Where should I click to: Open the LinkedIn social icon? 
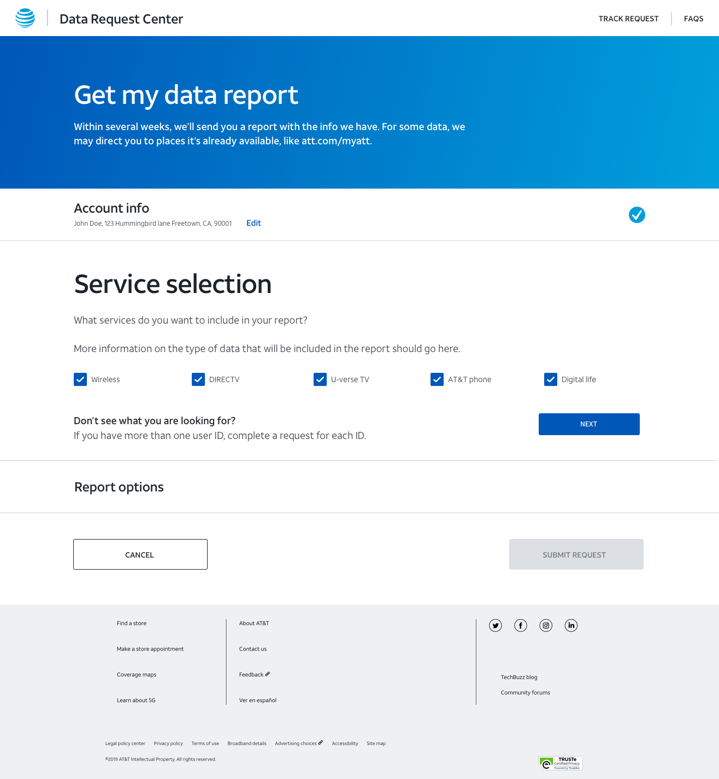[571, 625]
